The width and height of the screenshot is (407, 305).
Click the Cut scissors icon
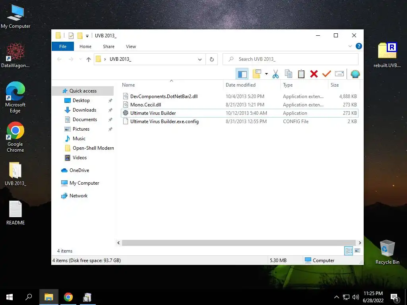pos(275,74)
